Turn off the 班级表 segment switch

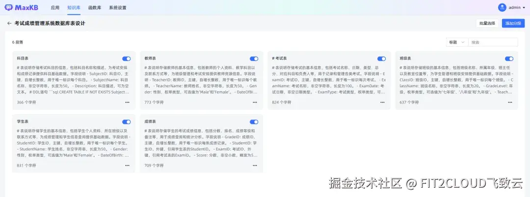pyautogui.click(x=509, y=59)
